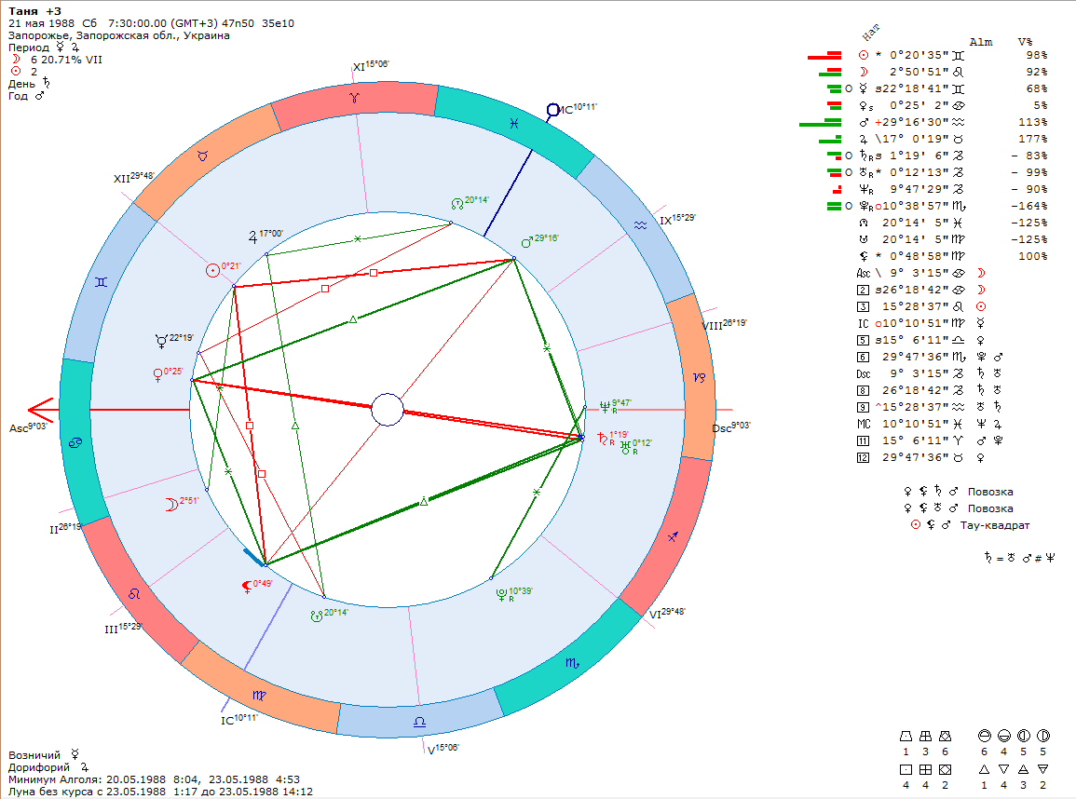The width and height of the screenshot is (1076, 799).
Task: Select the Jupiter value 177% in the table
Action: point(1033,140)
